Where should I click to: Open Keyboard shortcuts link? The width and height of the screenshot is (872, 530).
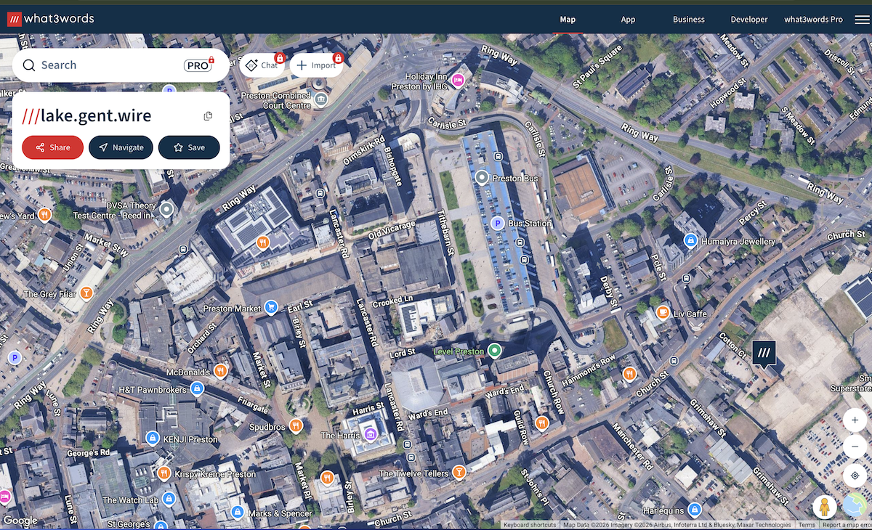[x=530, y=525]
